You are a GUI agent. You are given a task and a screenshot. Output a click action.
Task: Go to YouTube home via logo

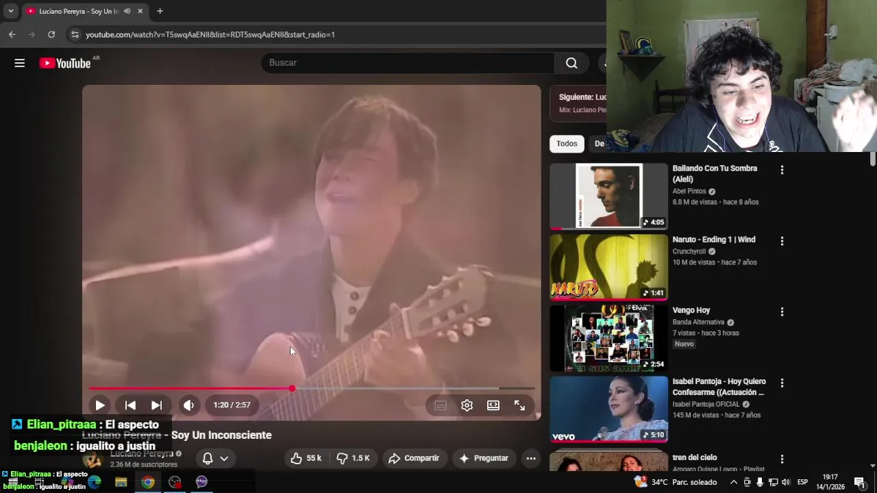tap(64, 63)
